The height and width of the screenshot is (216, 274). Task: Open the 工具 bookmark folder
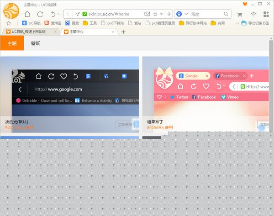click(x=90, y=23)
